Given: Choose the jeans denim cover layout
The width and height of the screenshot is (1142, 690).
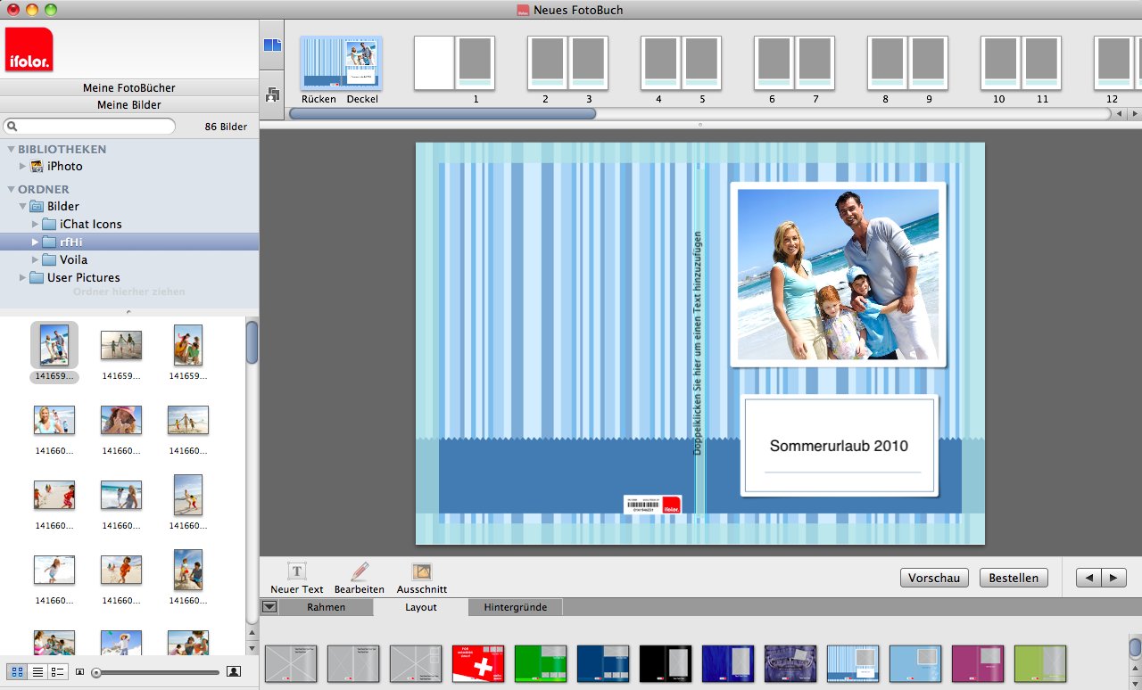Looking at the screenshot, I should (790, 664).
